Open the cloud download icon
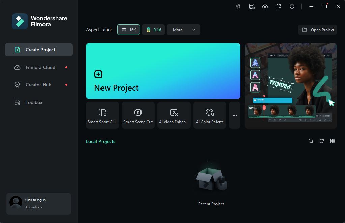This screenshot has height=223, width=345. click(x=265, y=6)
